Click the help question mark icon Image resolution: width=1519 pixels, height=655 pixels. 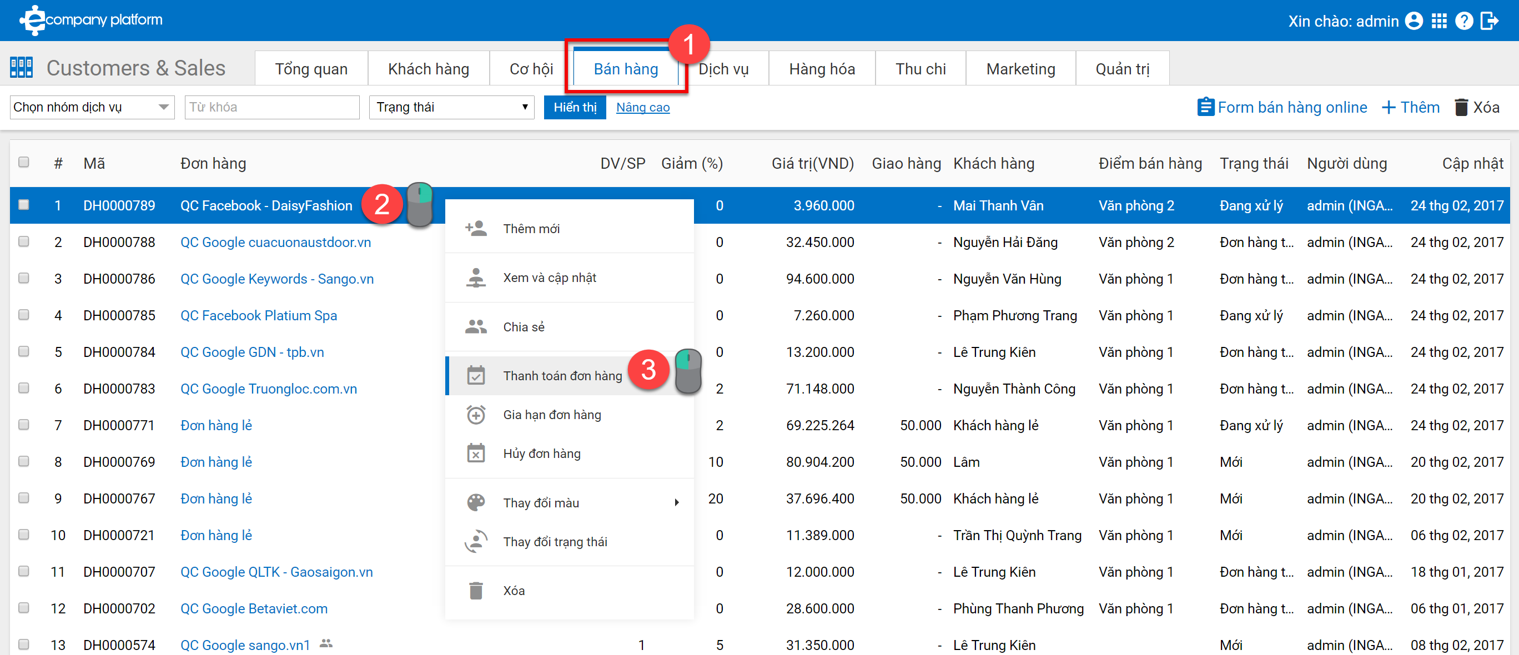tap(1464, 21)
